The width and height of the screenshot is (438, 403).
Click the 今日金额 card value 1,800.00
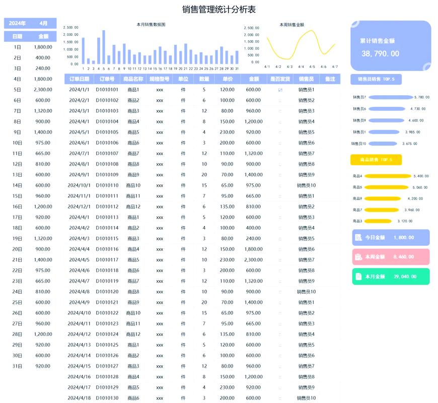pyautogui.click(x=404, y=238)
